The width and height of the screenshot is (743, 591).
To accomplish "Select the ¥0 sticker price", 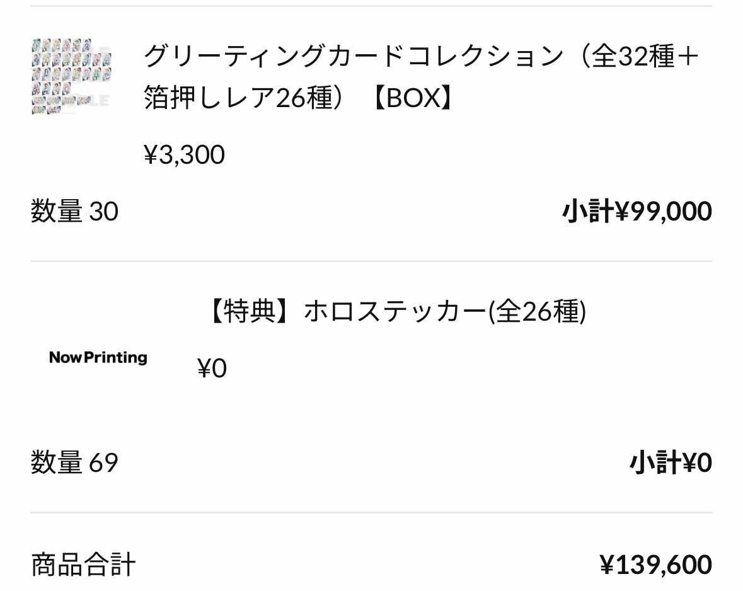I will click(212, 368).
